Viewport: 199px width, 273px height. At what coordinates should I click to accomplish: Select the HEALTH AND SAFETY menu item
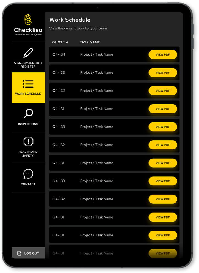click(x=28, y=148)
